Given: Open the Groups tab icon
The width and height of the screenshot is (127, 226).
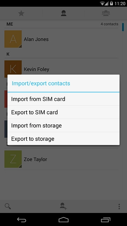Looking at the screenshot, I should coord(106,13).
